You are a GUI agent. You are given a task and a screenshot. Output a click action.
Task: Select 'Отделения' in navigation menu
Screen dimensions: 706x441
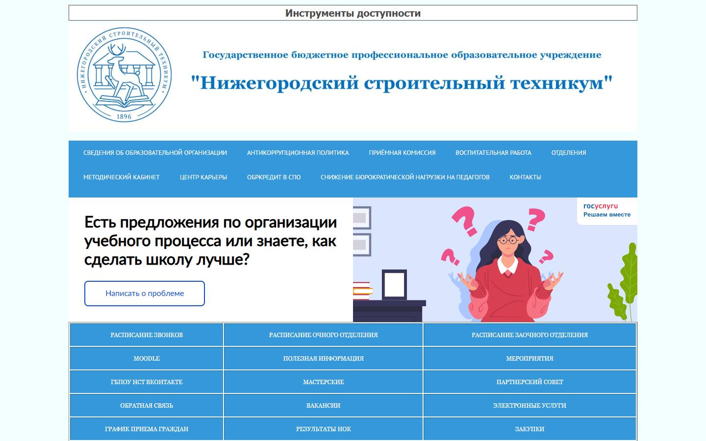(x=569, y=153)
